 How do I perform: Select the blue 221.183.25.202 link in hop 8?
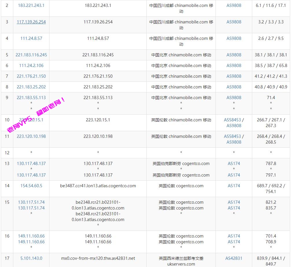(x=31, y=87)
